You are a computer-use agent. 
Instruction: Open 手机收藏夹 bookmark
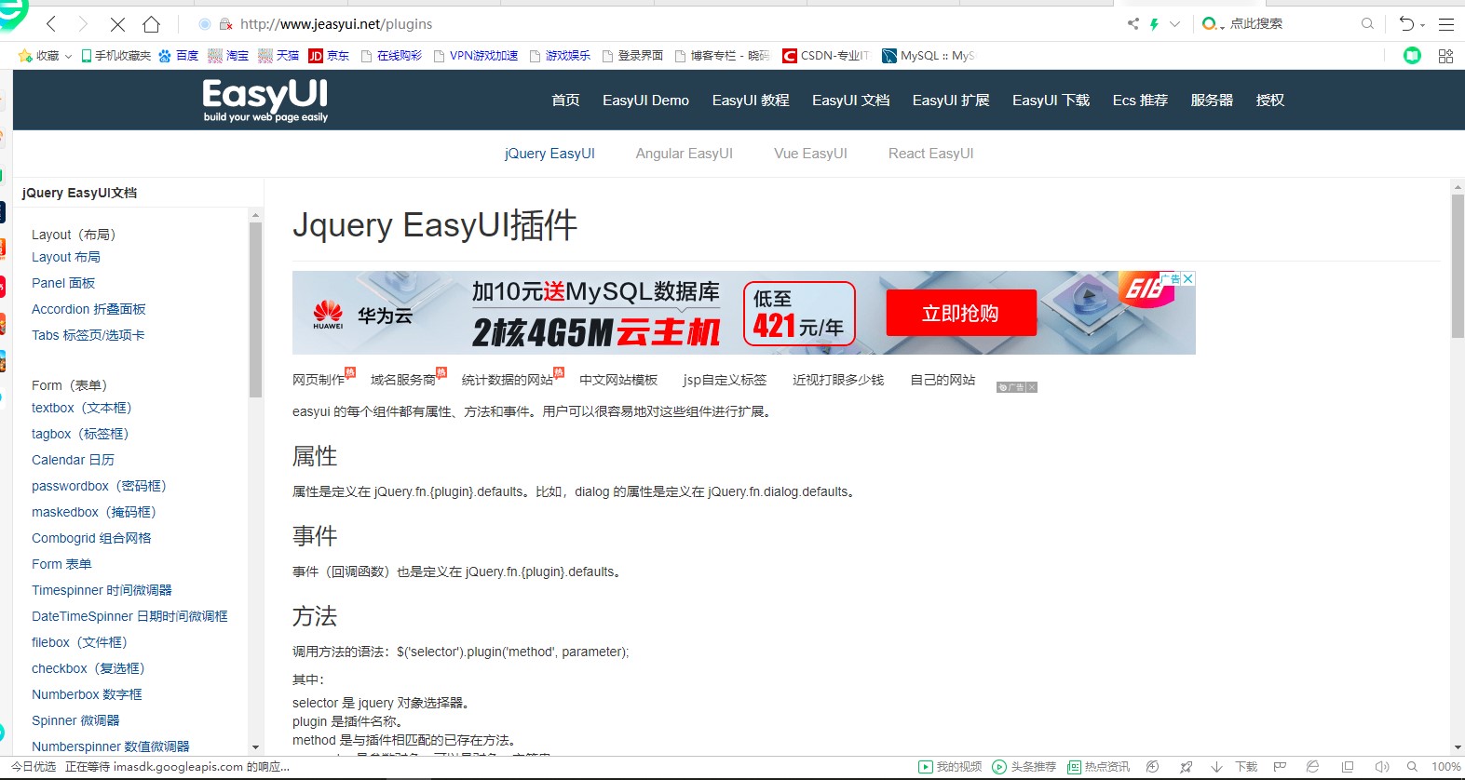pos(115,56)
